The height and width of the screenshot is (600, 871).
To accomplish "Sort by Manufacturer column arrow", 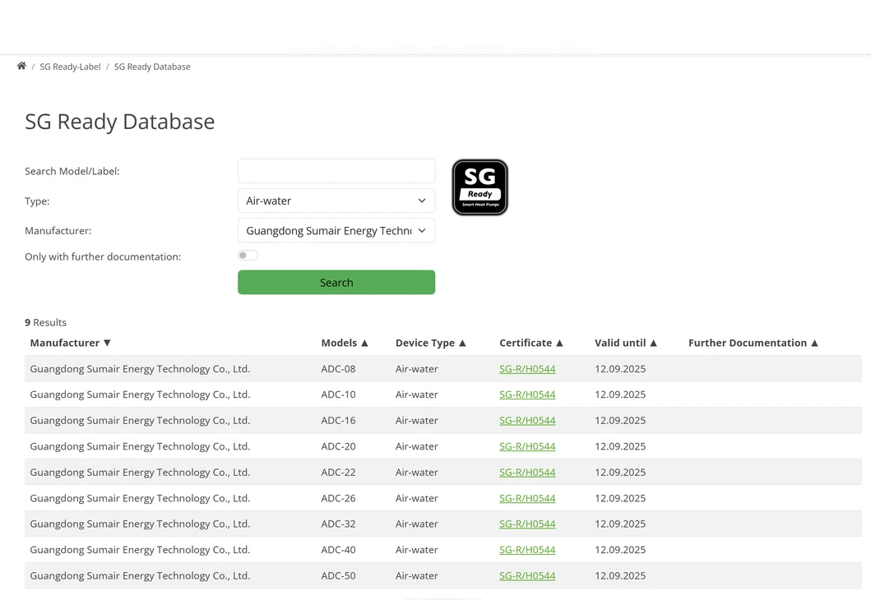I will click(107, 343).
